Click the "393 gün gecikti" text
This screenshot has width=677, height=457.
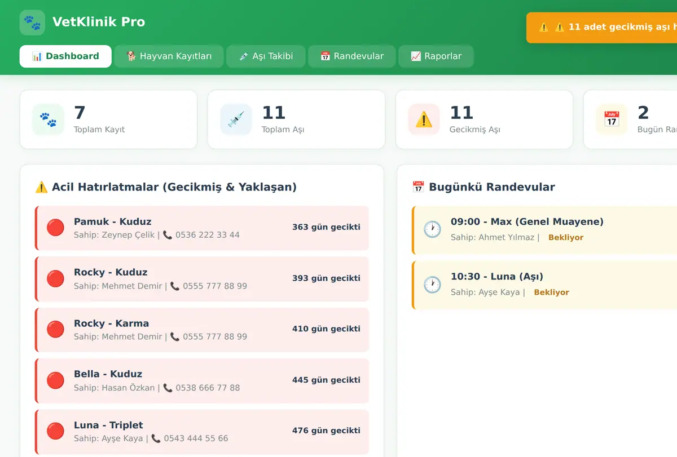tap(326, 278)
